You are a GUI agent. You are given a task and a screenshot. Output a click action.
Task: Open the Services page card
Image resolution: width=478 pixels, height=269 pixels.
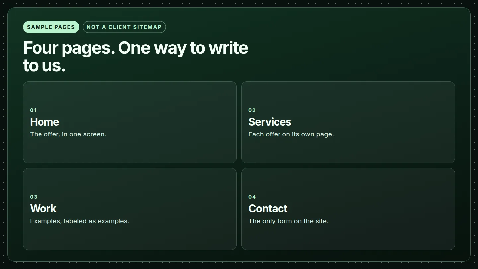[x=348, y=122]
